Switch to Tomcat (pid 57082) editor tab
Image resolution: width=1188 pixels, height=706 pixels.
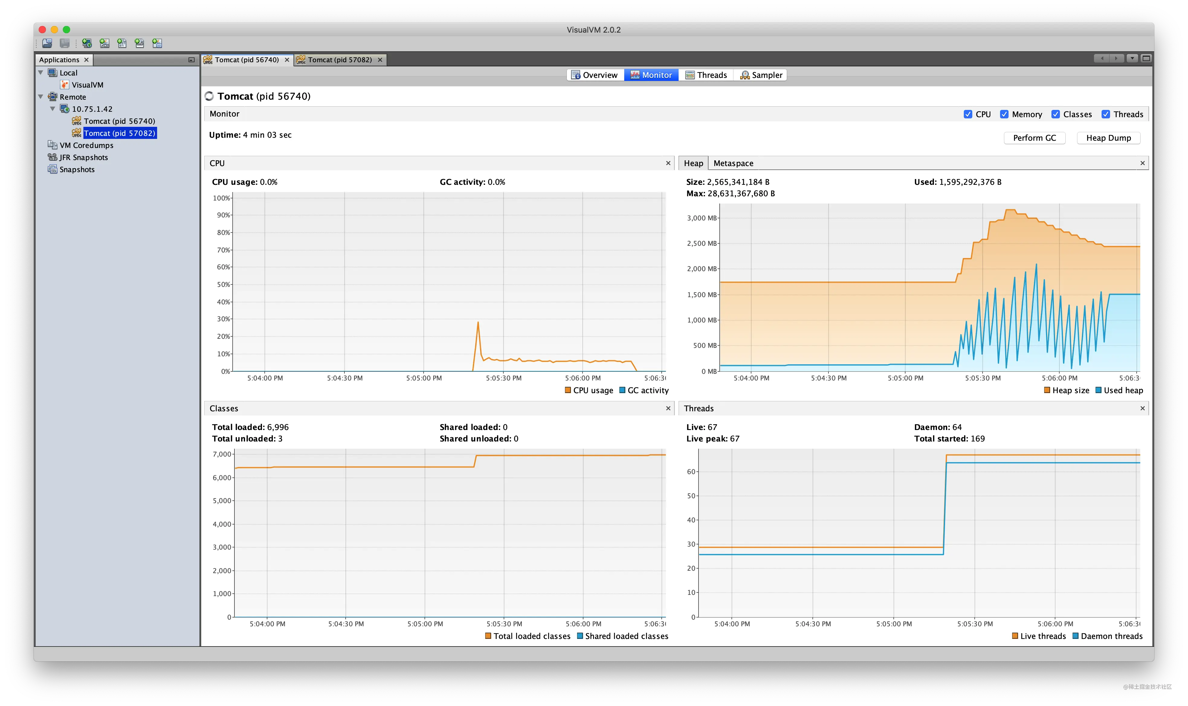point(340,60)
